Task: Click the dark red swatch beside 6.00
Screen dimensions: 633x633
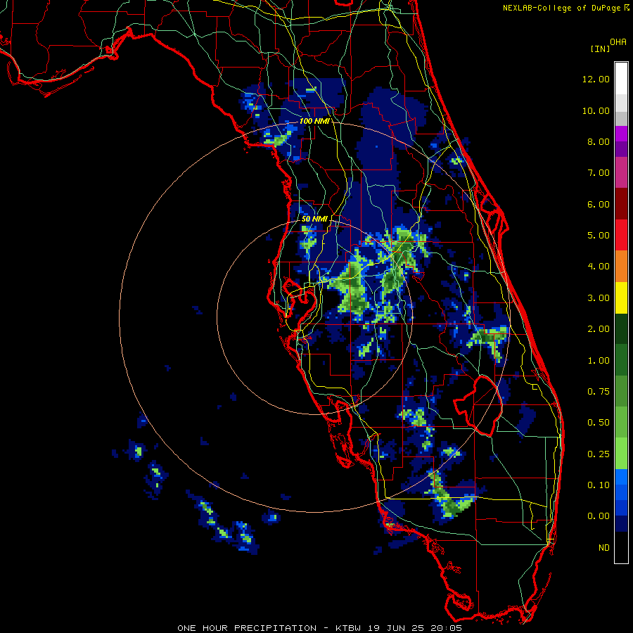Action: click(621, 204)
